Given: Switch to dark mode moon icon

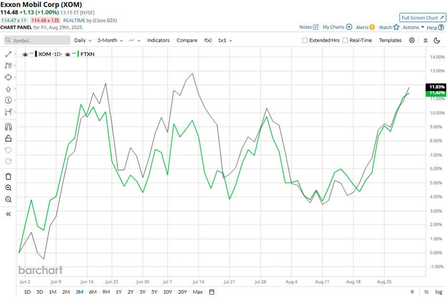Looking at the screenshot, I should 437,41.
